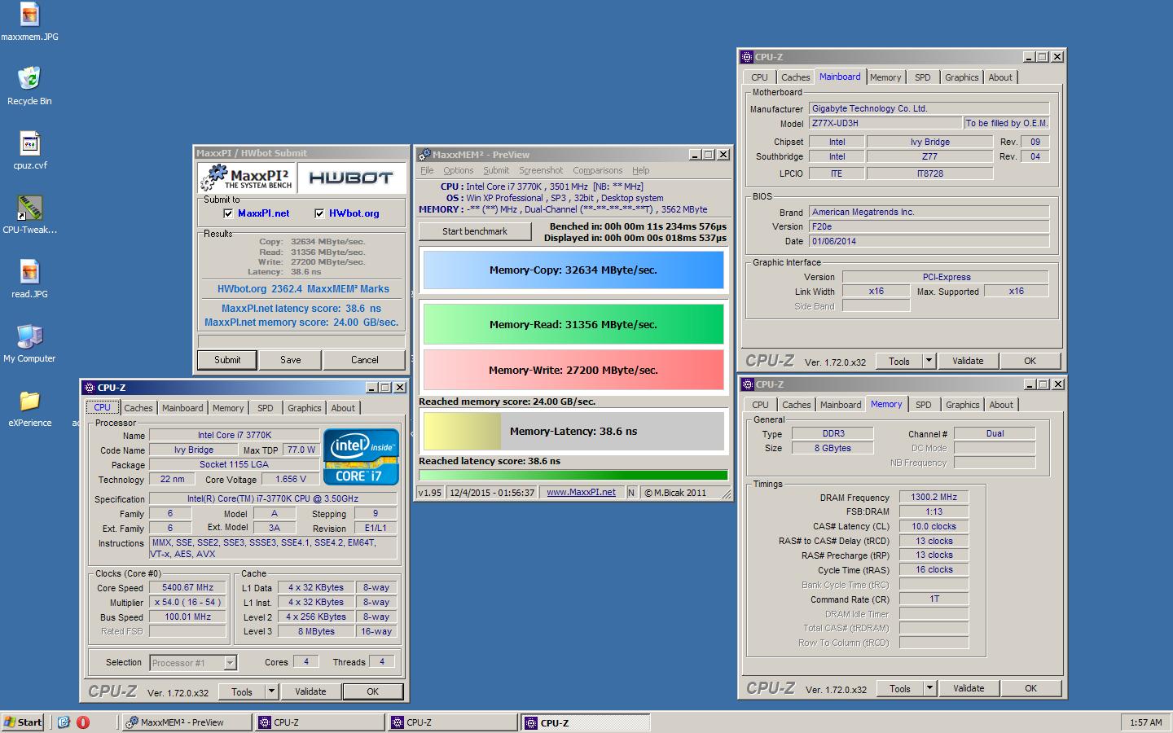This screenshot has height=733, width=1173.
Task: Select Mainboard tab in CPU-Z Memory window
Action: tap(841, 405)
